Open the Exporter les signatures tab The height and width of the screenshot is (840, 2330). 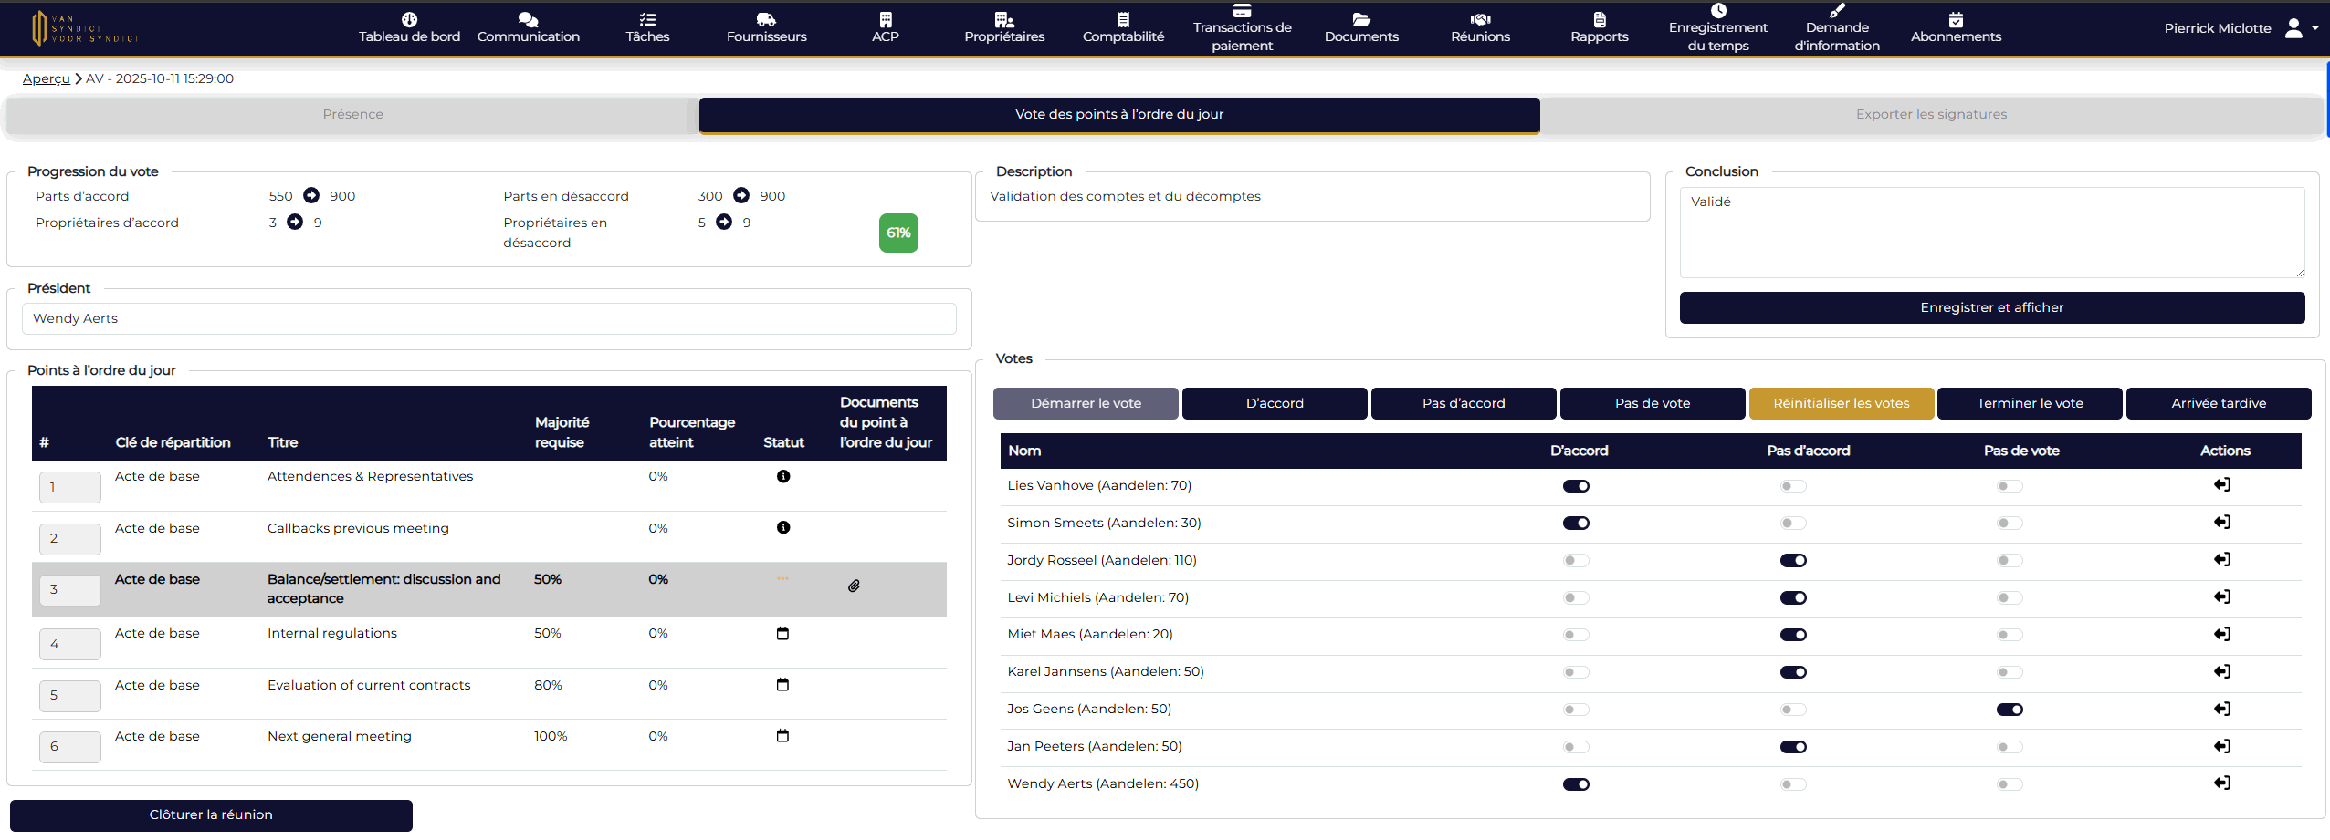point(1931,115)
